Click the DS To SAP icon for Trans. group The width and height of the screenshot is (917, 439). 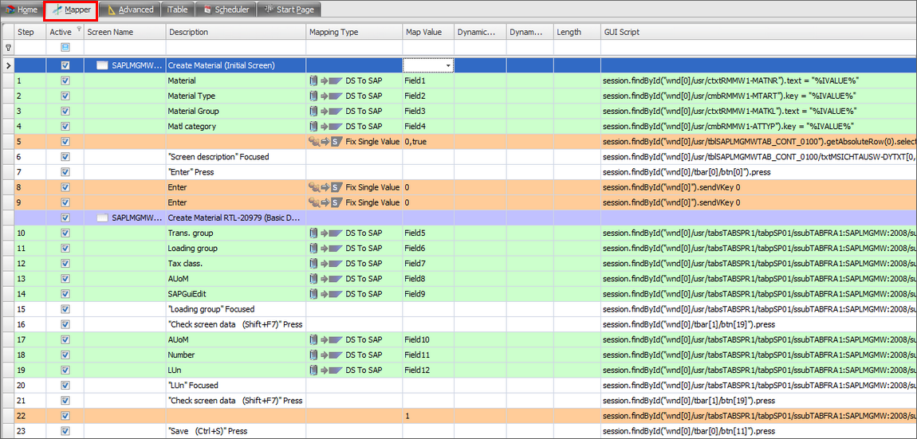(x=326, y=233)
